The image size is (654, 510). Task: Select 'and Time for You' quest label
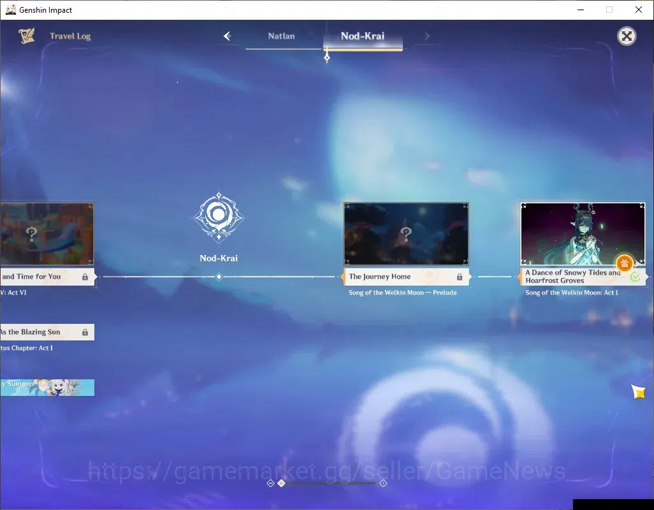[47, 277]
